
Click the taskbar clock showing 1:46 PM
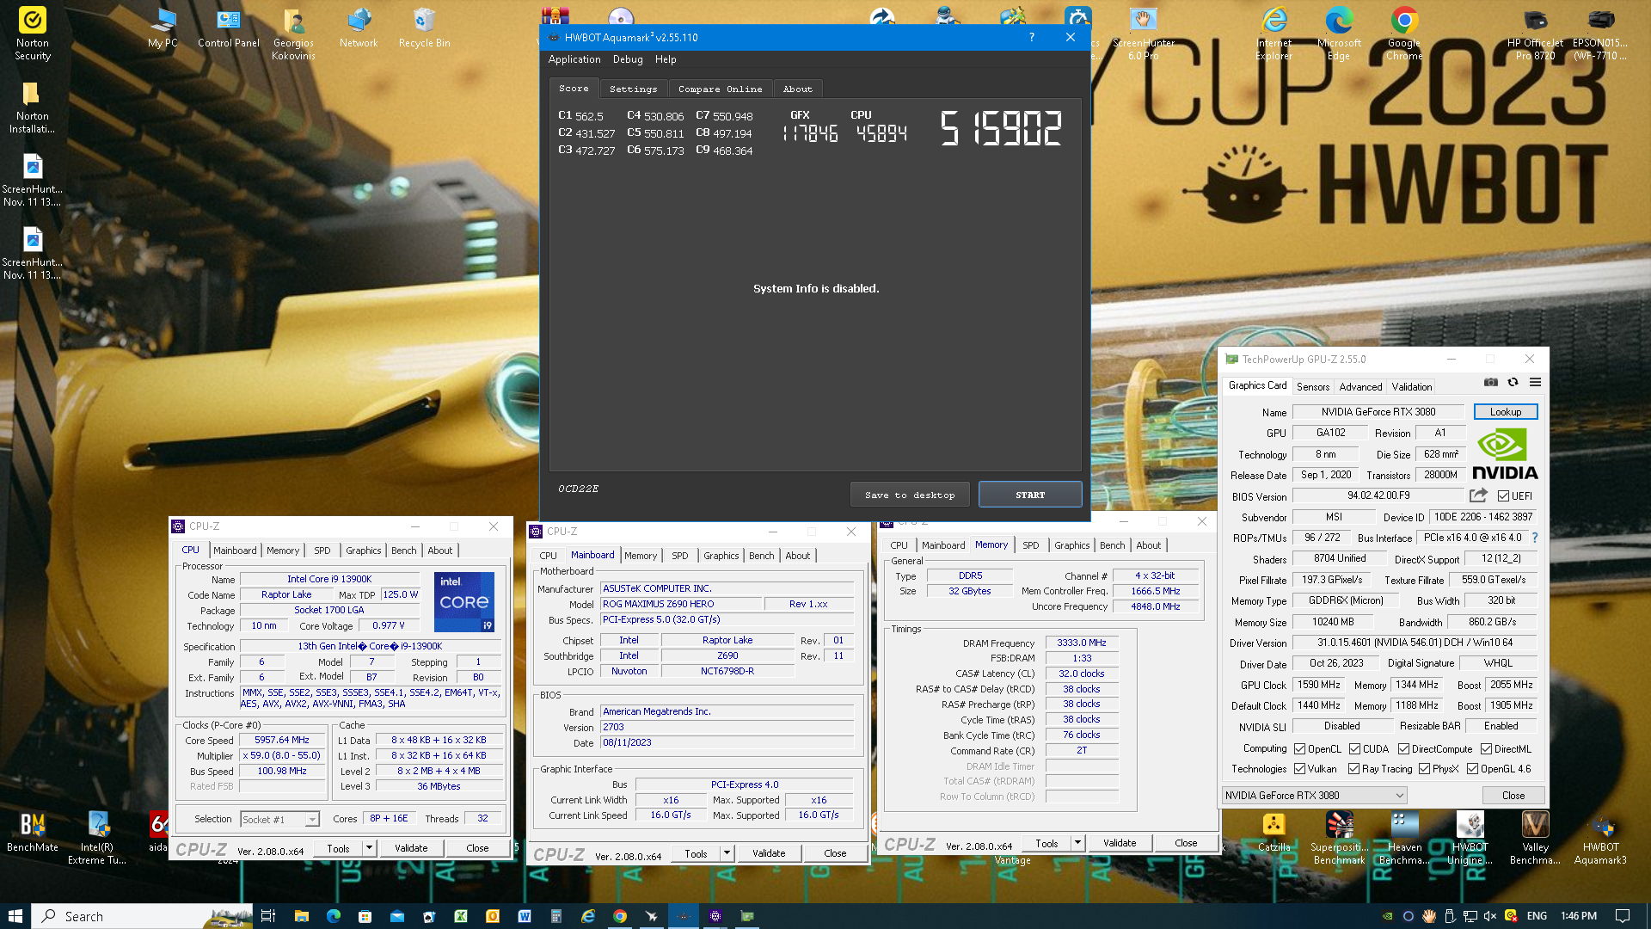pyautogui.click(x=1579, y=916)
